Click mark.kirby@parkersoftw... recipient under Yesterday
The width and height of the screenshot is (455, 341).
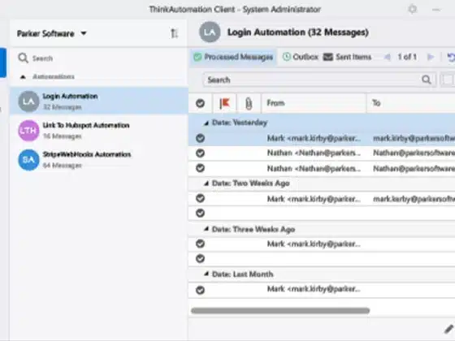pyautogui.click(x=414, y=138)
